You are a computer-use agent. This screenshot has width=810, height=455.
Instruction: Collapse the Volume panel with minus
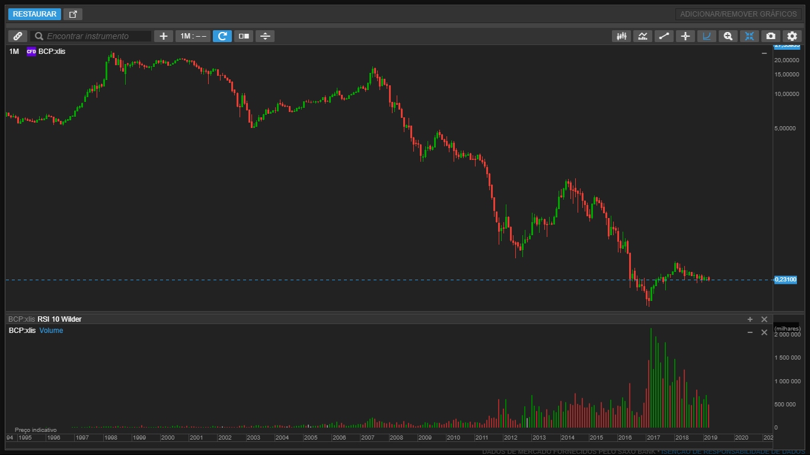point(750,332)
